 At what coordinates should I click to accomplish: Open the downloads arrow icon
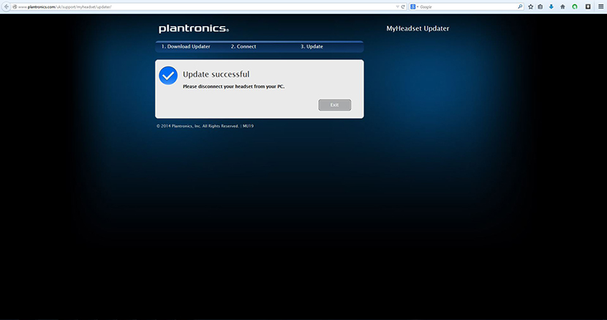point(551,7)
